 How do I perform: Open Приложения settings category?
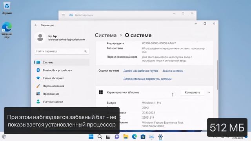point(62,94)
